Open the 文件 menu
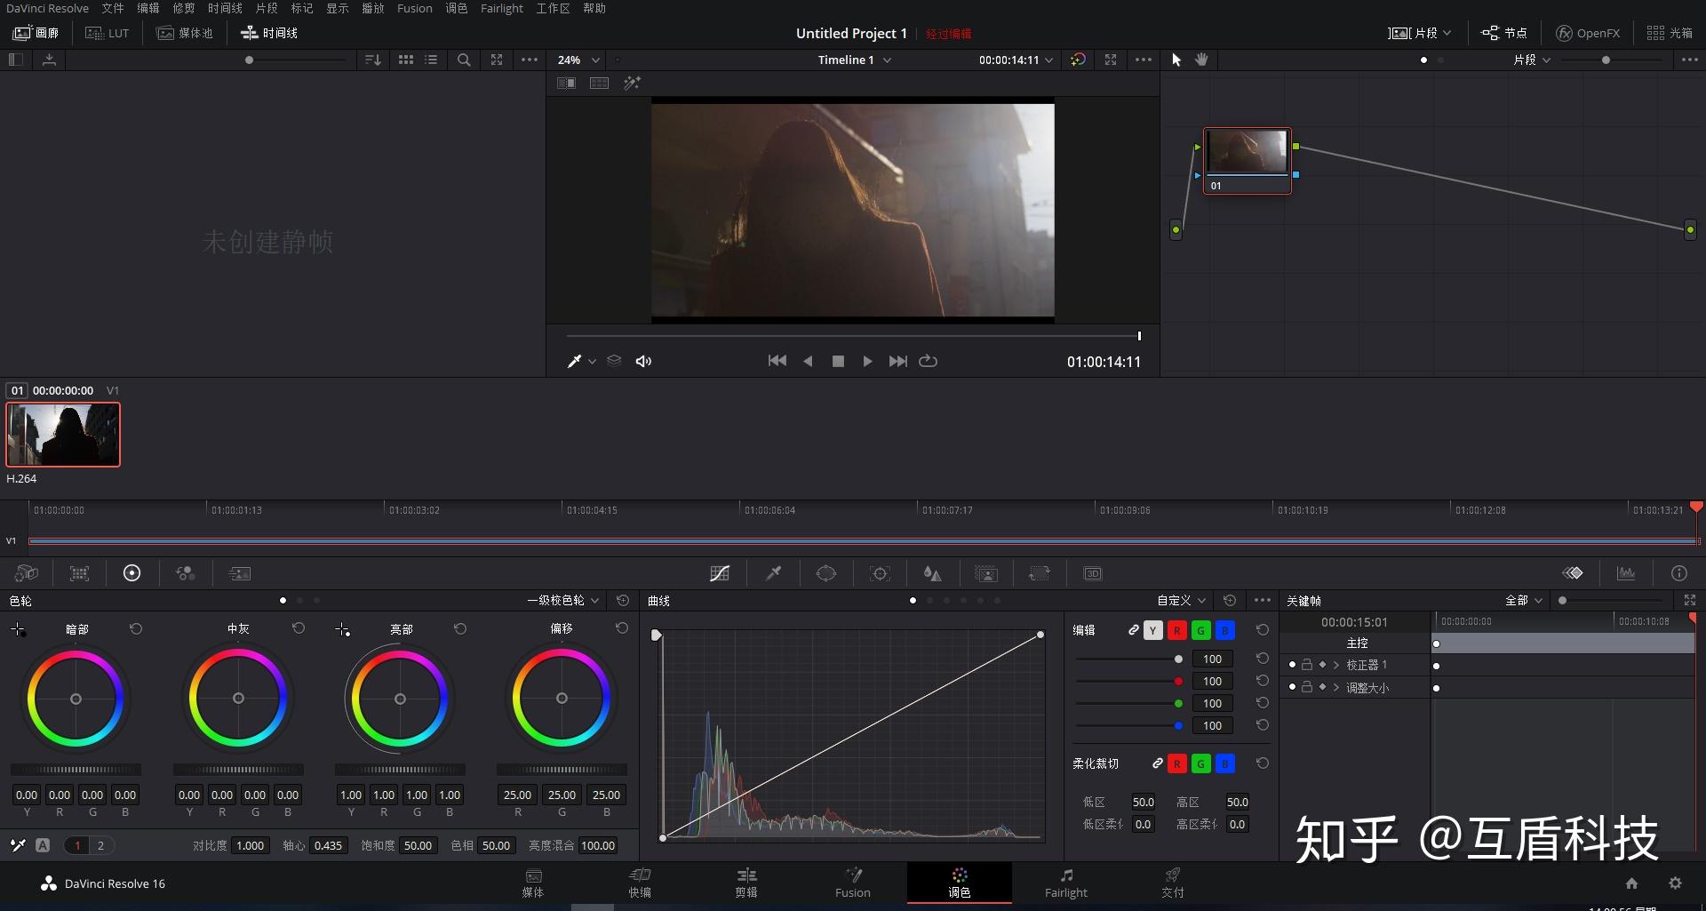1706x911 pixels. 113,8
